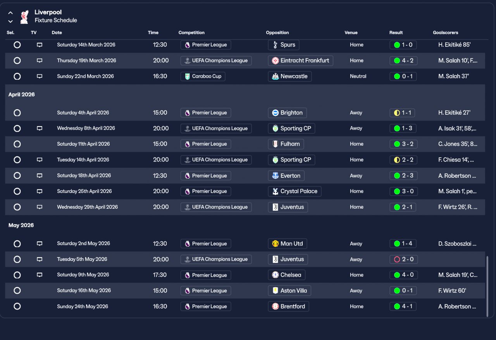Click goalscorer text H. Ekitiké 85'
This screenshot has height=340, width=496.
click(x=455, y=45)
